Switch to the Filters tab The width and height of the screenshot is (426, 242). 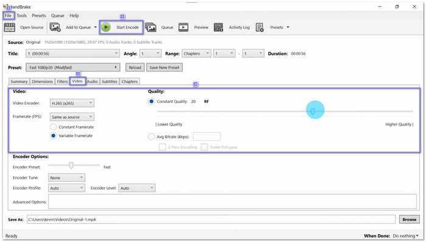(x=62, y=82)
